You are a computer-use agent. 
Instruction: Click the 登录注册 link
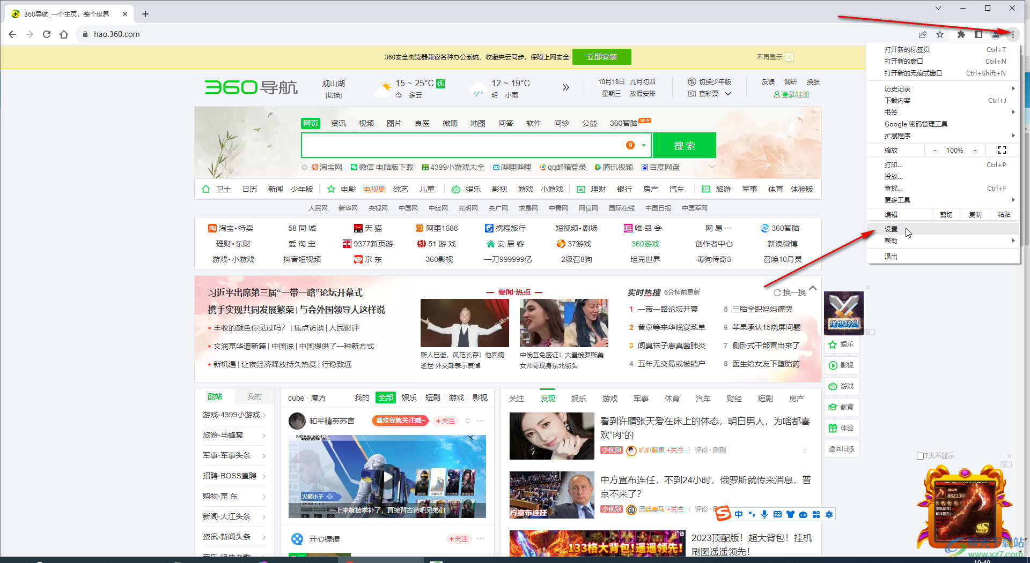pyautogui.click(x=791, y=94)
